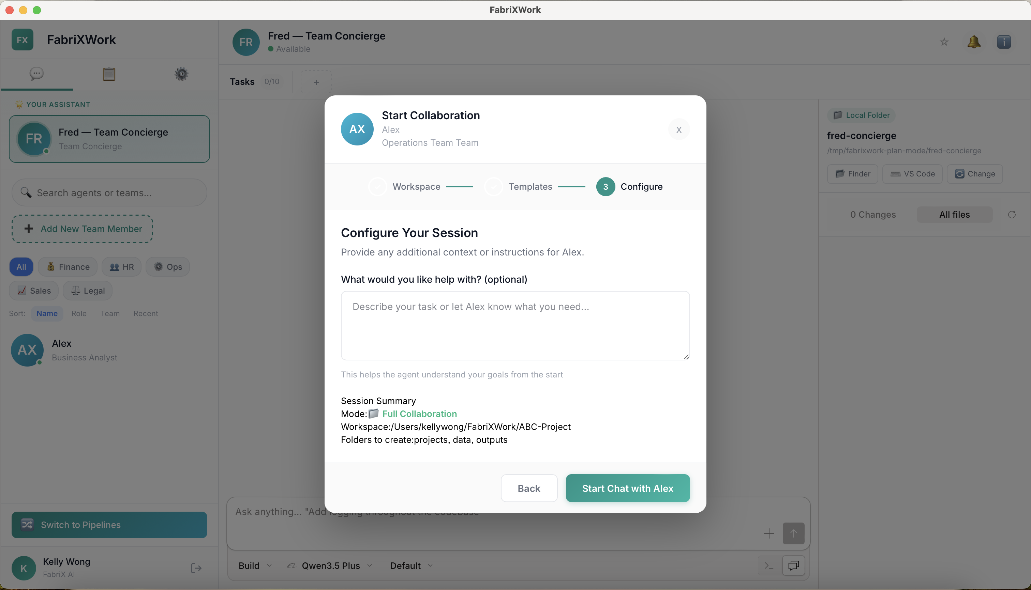Viewport: 1031px width, 590px height.
Task: Toggle the Ops filter chip
Action: (167, 267)
